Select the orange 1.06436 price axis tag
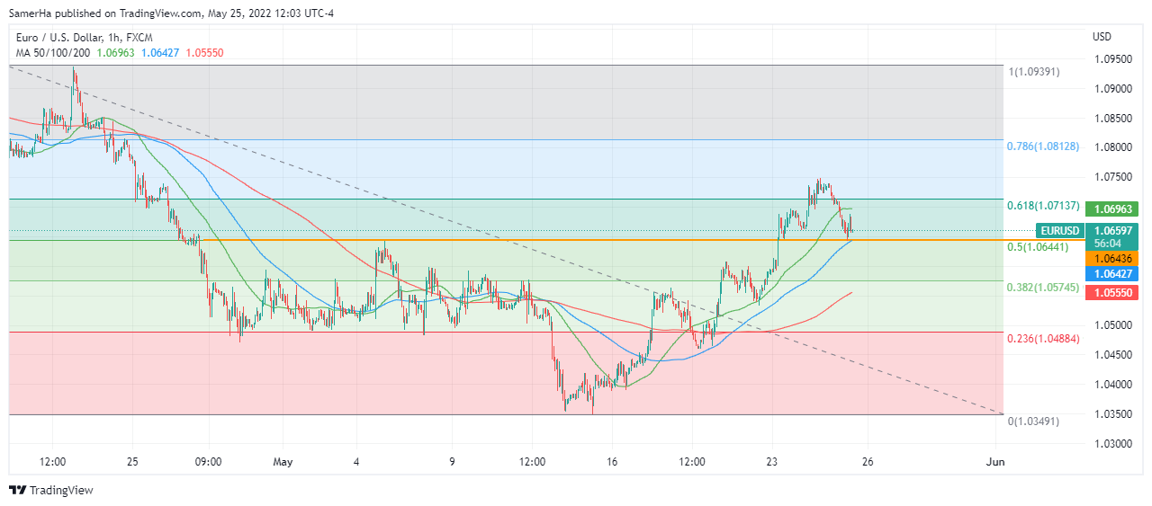The image size is (1152, 506). pyautogui.click(x=1113, y=258)
